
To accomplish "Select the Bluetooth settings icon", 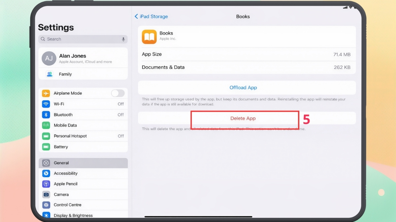I will tap(47, 114).
